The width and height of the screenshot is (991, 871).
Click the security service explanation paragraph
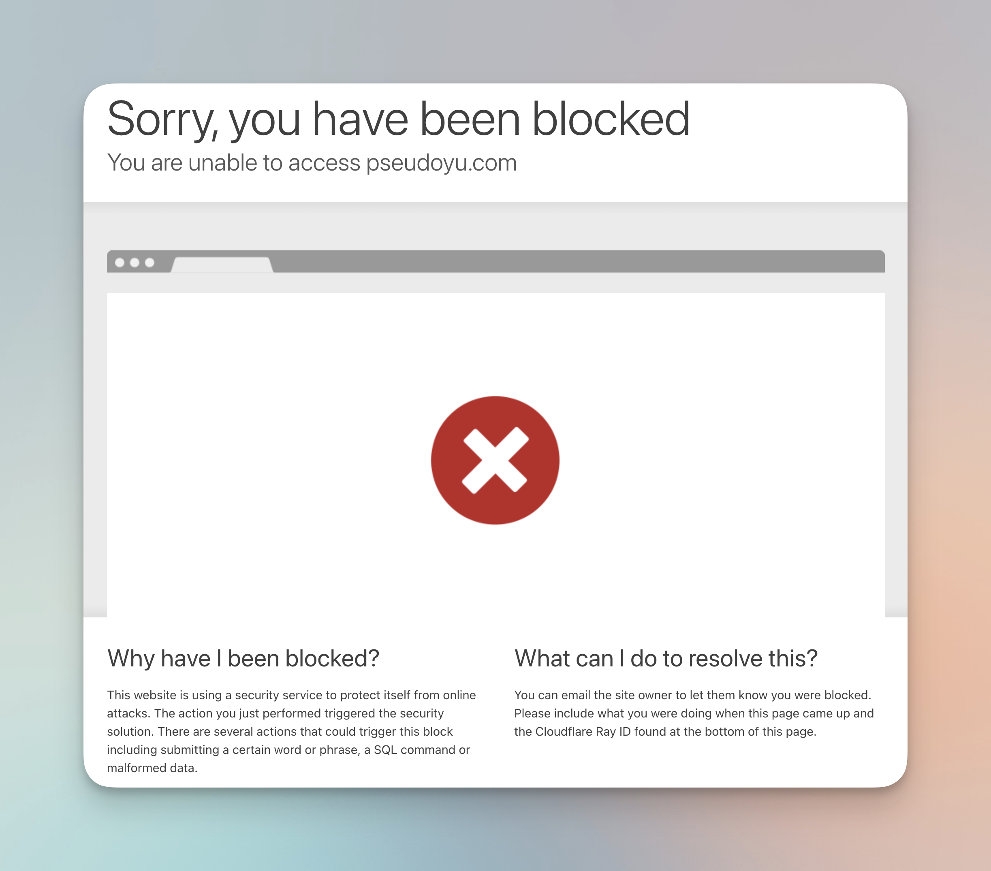coord(291,731)
